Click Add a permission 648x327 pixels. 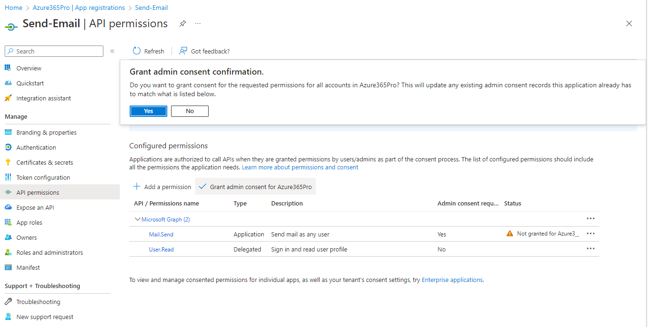[163, 187]
